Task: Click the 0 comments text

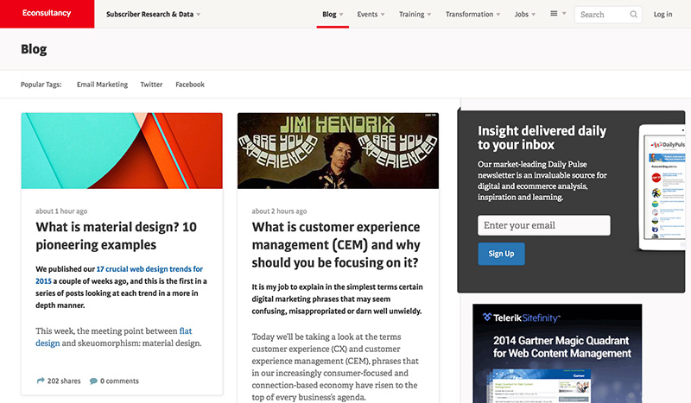Action: (119, 381)
